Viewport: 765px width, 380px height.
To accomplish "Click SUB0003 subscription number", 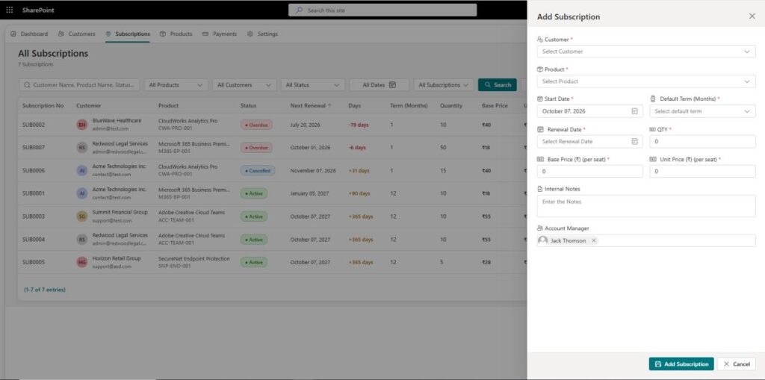I will (34, 217).
